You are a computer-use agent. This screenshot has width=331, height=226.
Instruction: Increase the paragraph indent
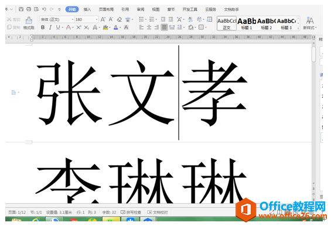(x=170, y=20)
